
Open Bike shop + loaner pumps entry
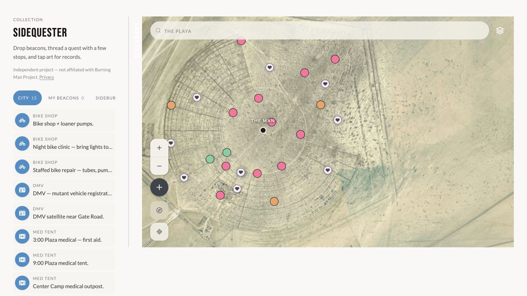pos(64,120)
